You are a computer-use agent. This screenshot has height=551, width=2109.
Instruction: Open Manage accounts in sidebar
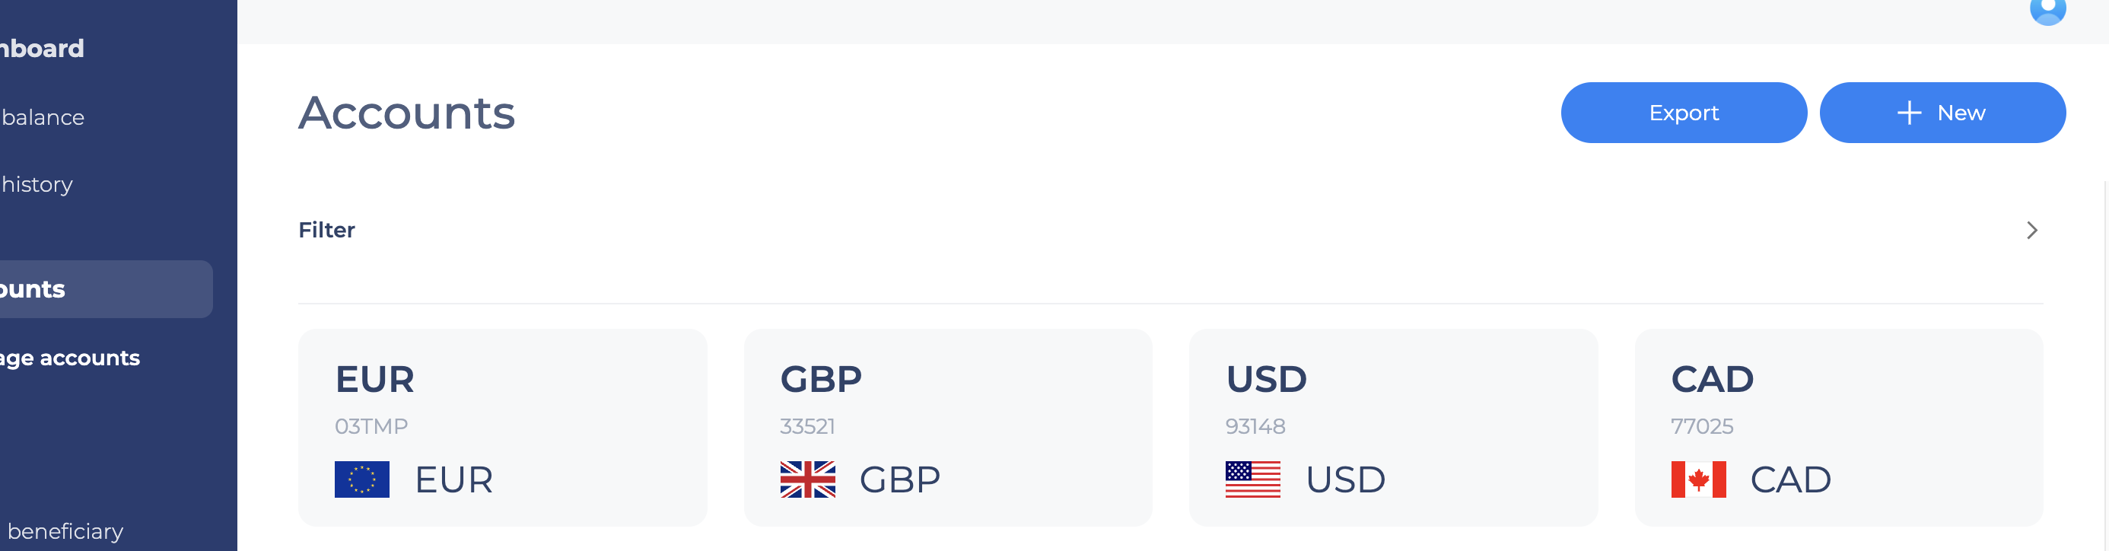69,358
